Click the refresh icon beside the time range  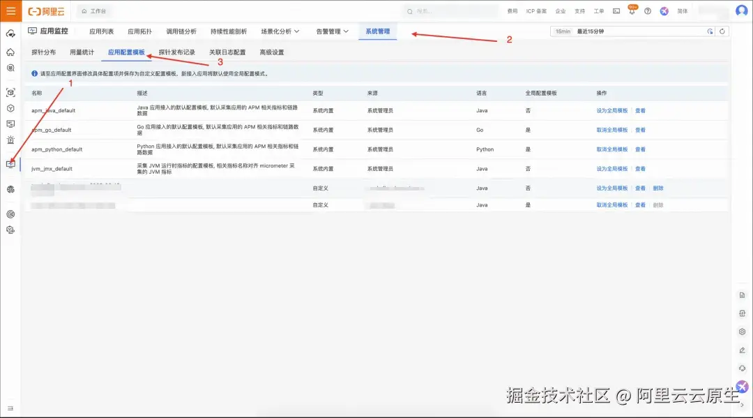point(722,31)
